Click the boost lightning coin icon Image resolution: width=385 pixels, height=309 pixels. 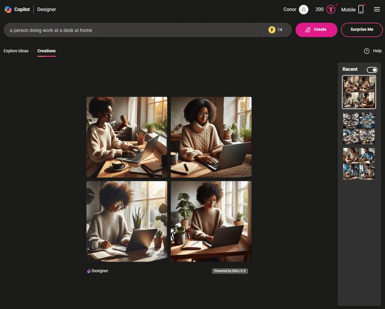coord(272,29)
